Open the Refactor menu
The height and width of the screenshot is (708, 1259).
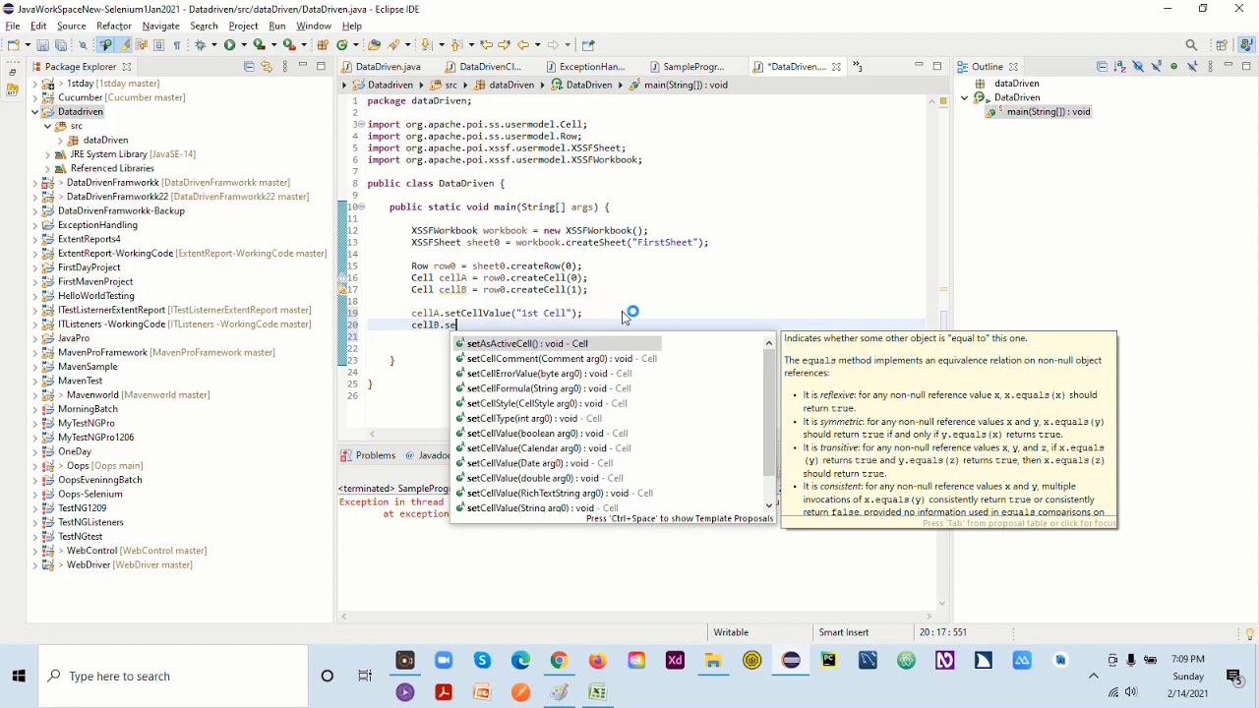(113, 26)
